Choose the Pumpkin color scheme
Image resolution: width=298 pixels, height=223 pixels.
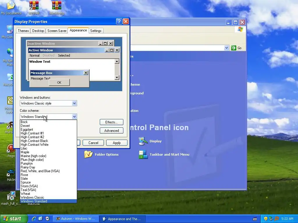pos(49,163)
